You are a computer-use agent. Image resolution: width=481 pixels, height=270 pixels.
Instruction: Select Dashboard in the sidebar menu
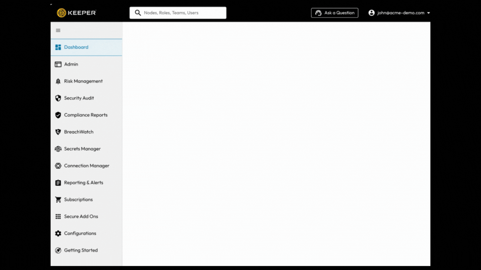pyautogui.click(x=76, y=47)
